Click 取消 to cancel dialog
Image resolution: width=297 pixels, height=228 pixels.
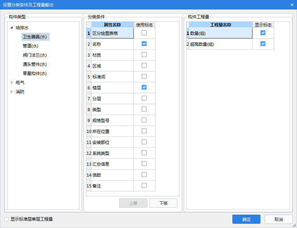pos(278,219)
